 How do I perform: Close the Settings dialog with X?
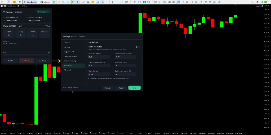(139, 37)
